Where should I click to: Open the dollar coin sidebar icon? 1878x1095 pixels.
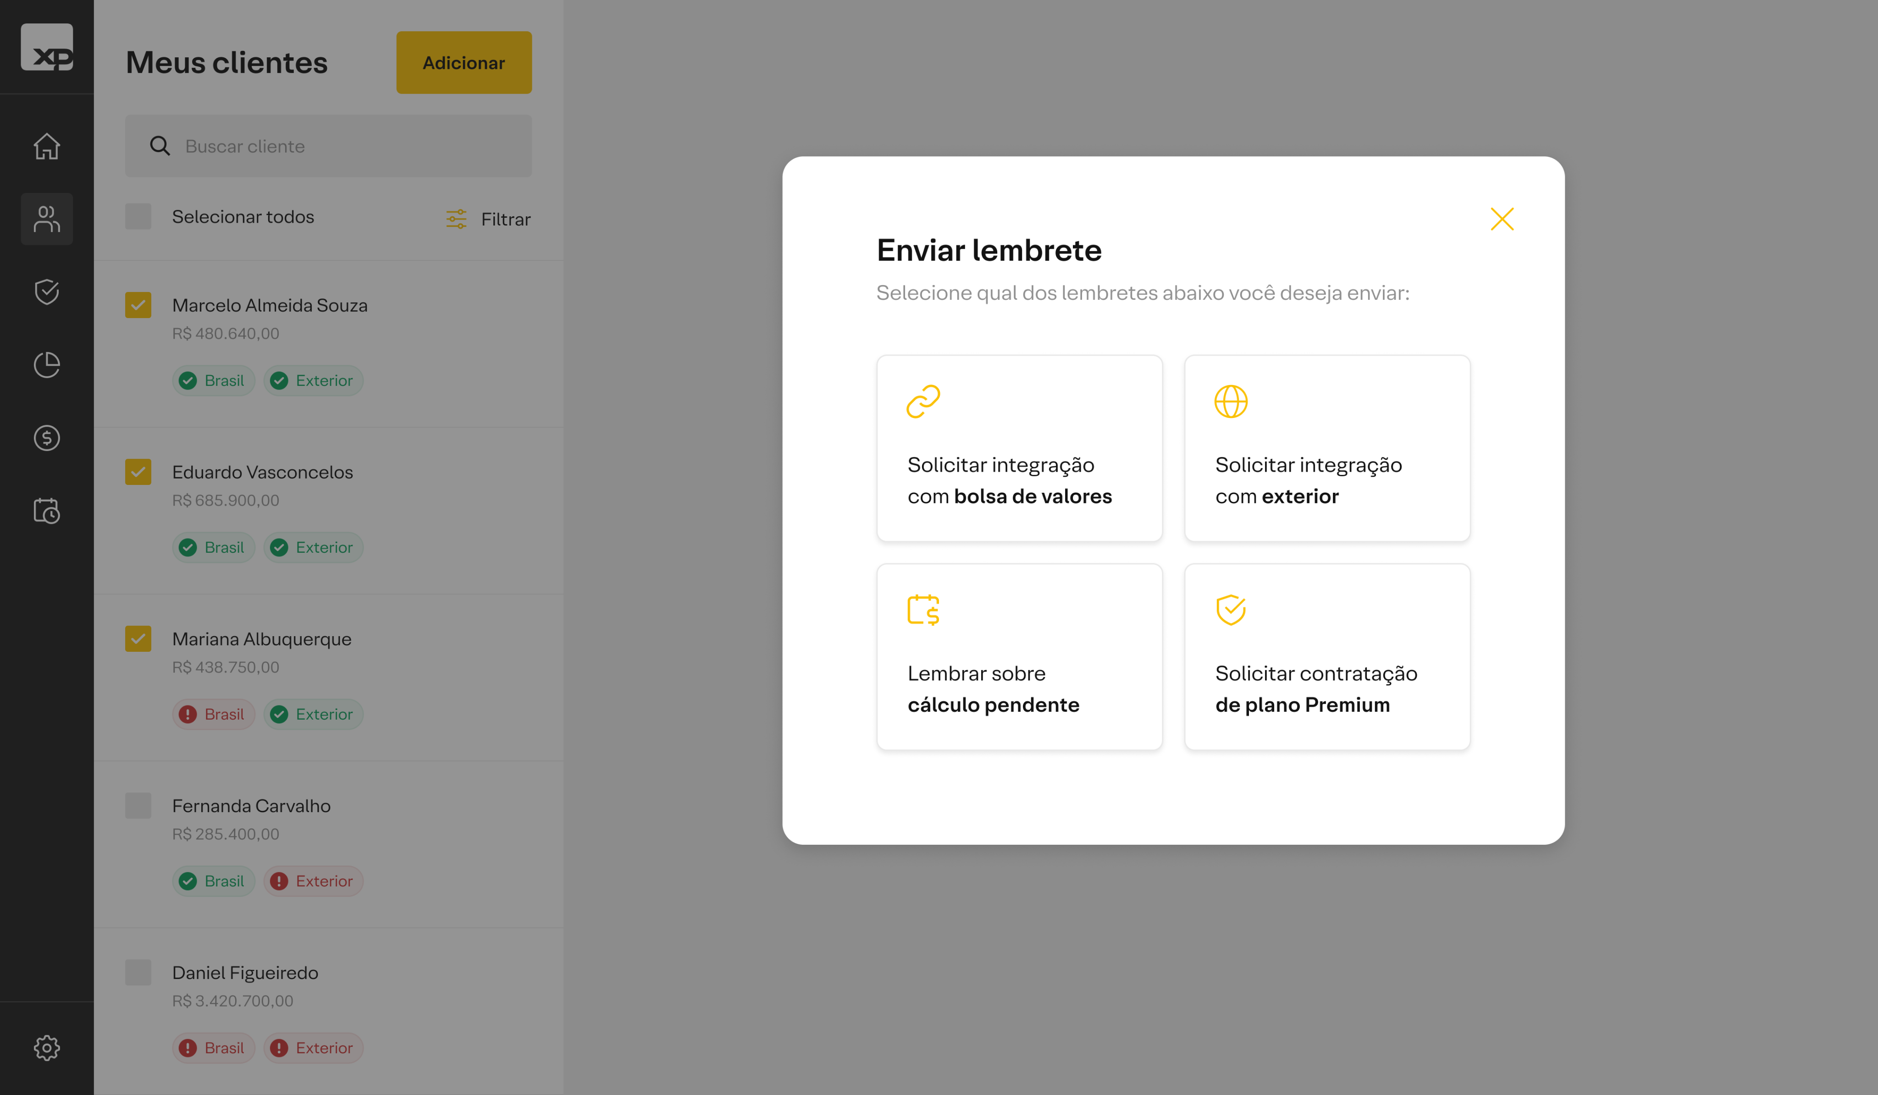pyautogui.click(x=47, y=438)
